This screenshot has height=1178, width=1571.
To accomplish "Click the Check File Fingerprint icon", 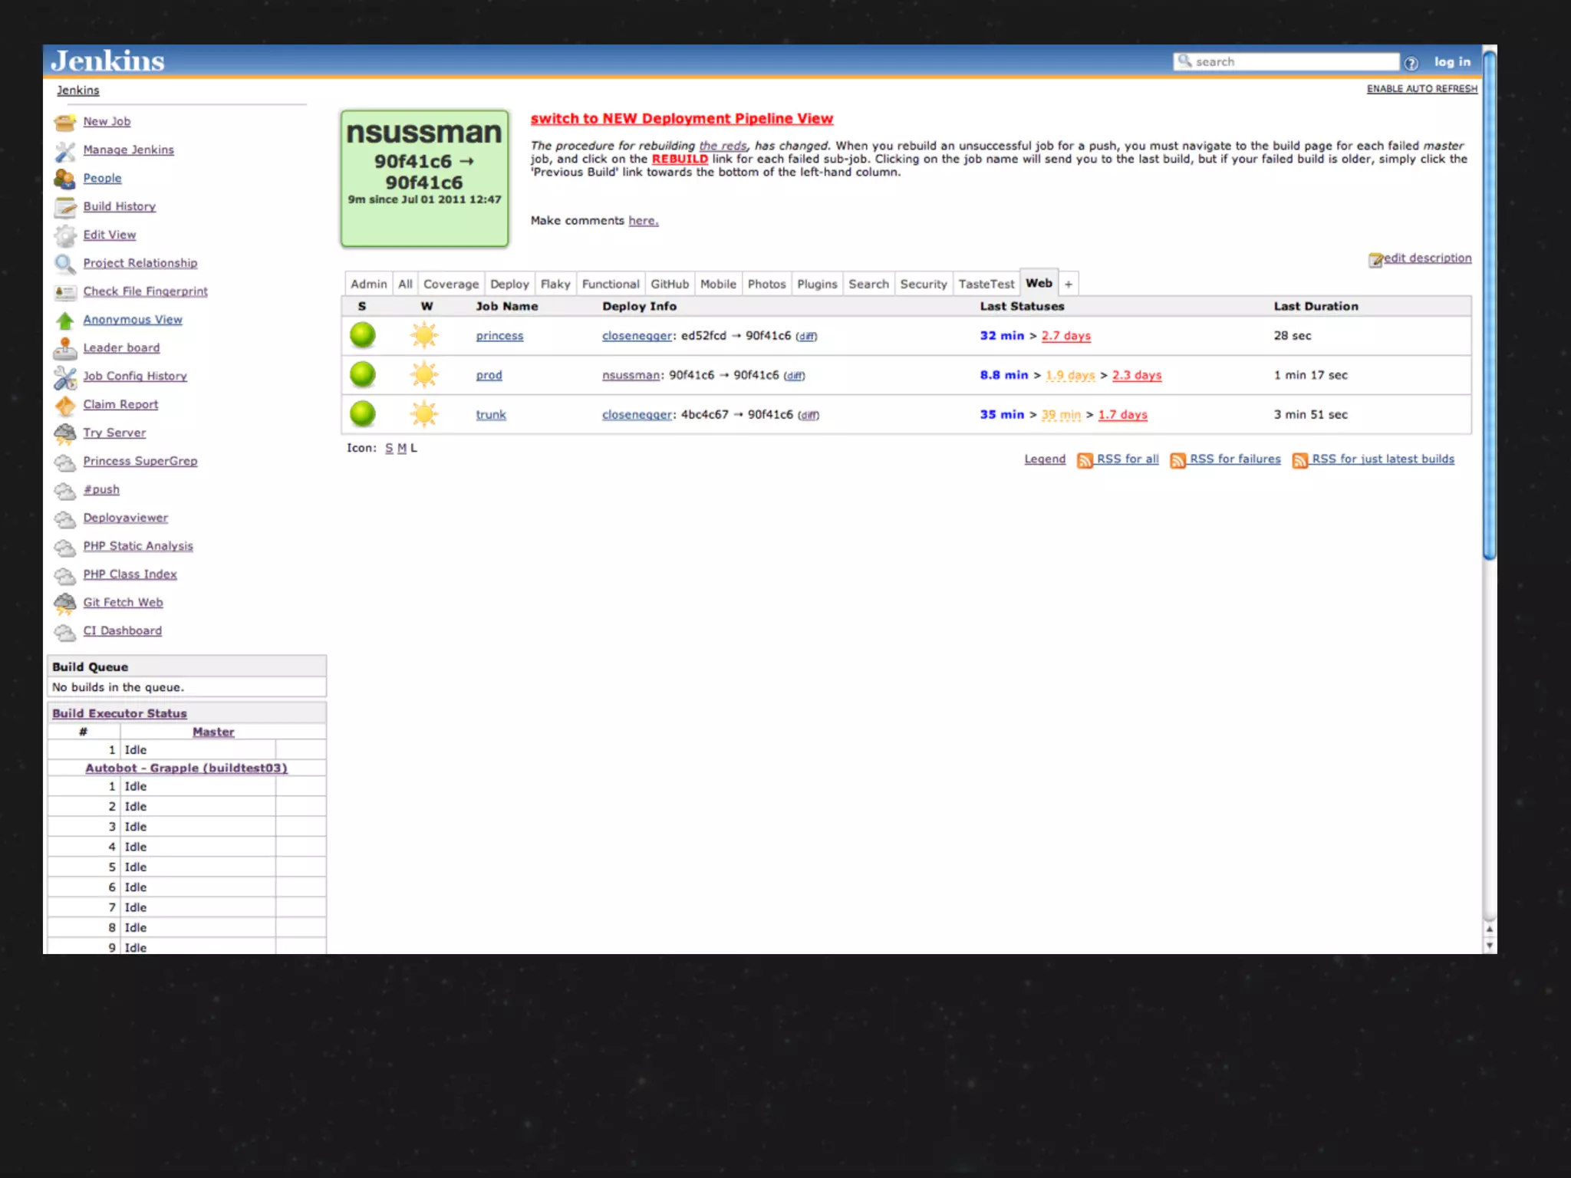I will coord(65,292).
